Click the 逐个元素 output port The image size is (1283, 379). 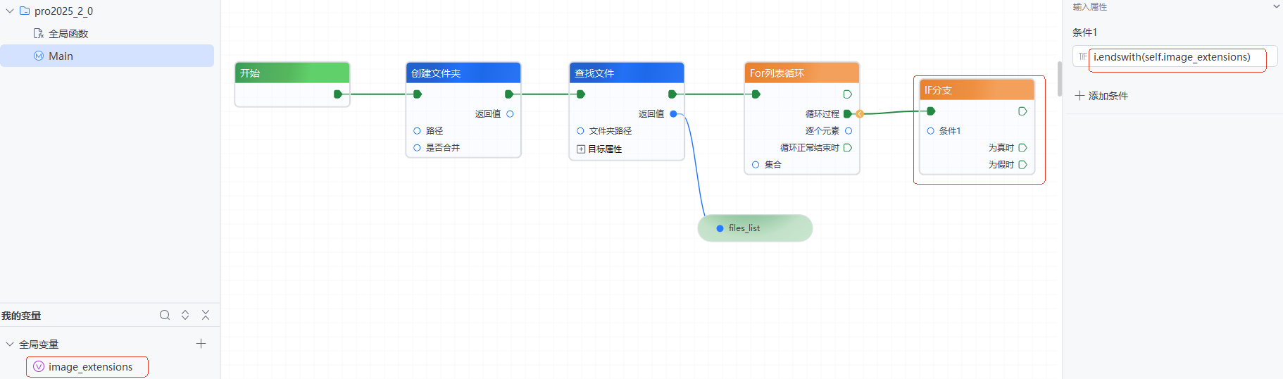[x=849, y=131]
